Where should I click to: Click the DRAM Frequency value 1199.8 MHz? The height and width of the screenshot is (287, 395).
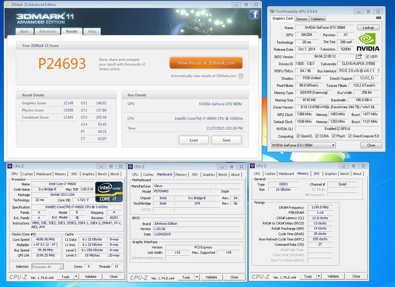tap(320, 208)
